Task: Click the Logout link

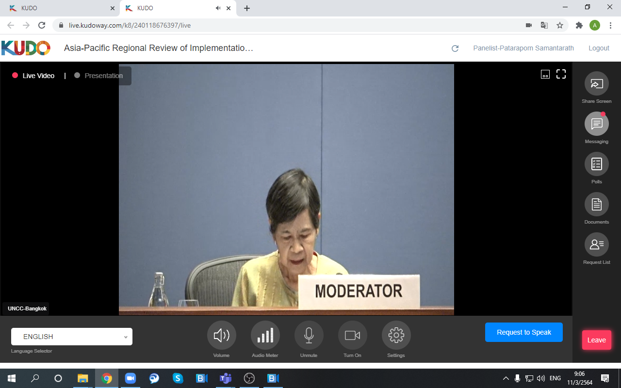Action: coord(599,48)
